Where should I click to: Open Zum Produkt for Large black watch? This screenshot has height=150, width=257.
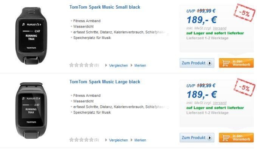(x=197, y=138)
